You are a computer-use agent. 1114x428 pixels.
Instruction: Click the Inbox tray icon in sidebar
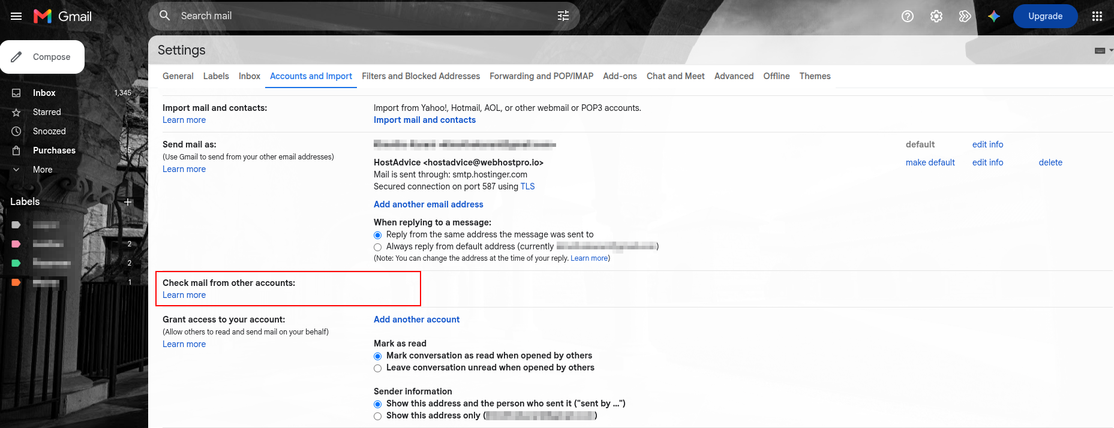[x=16, y=93]
